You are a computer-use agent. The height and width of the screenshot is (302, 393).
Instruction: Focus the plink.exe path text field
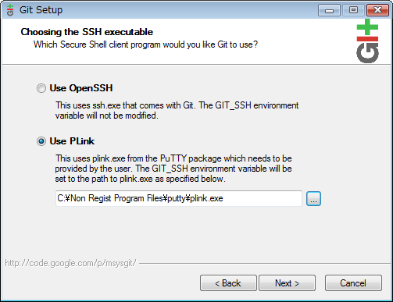pyautogui.click(x=179, y=198)
